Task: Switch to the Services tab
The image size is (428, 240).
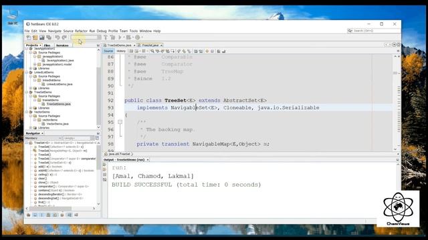Action: [x=62, y=45]
